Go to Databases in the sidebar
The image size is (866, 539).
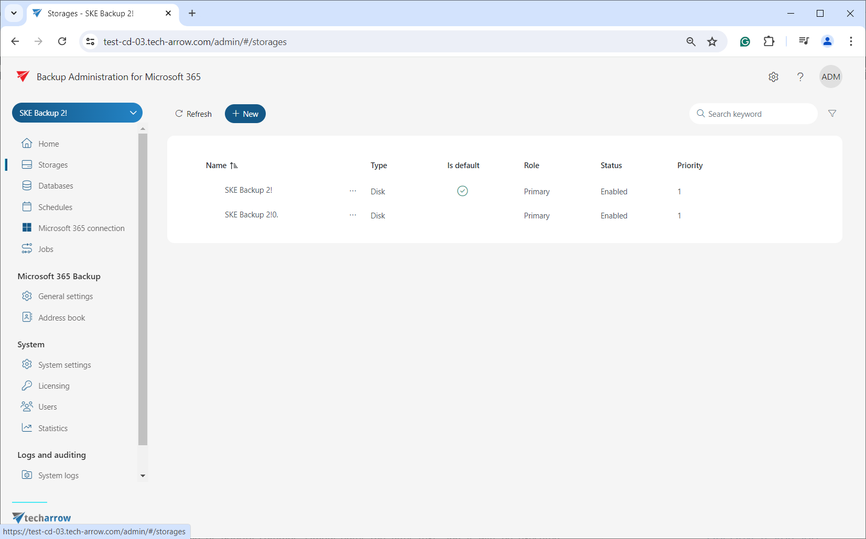click(56, 186)
